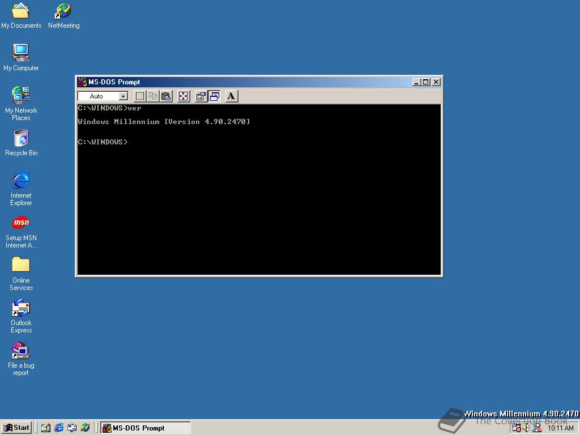Launch Internet Explorer from Quick Launch
Viewport: 580px width, 435px height.
(59, 428)
